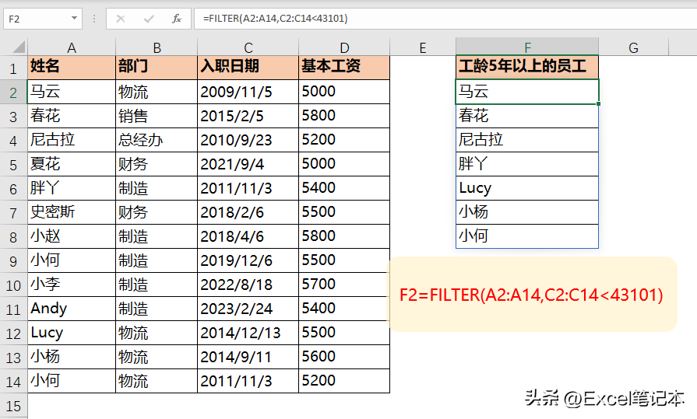Select salary cell 5700
697x419 pixels.
click(344, 284)
